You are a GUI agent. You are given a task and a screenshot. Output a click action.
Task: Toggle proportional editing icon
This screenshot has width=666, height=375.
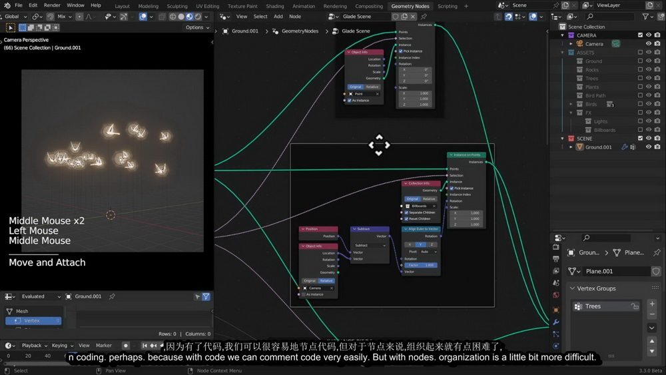point(79,17)
